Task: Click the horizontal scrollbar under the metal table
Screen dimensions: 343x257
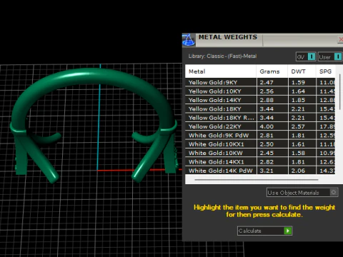Action: point(257,180)
